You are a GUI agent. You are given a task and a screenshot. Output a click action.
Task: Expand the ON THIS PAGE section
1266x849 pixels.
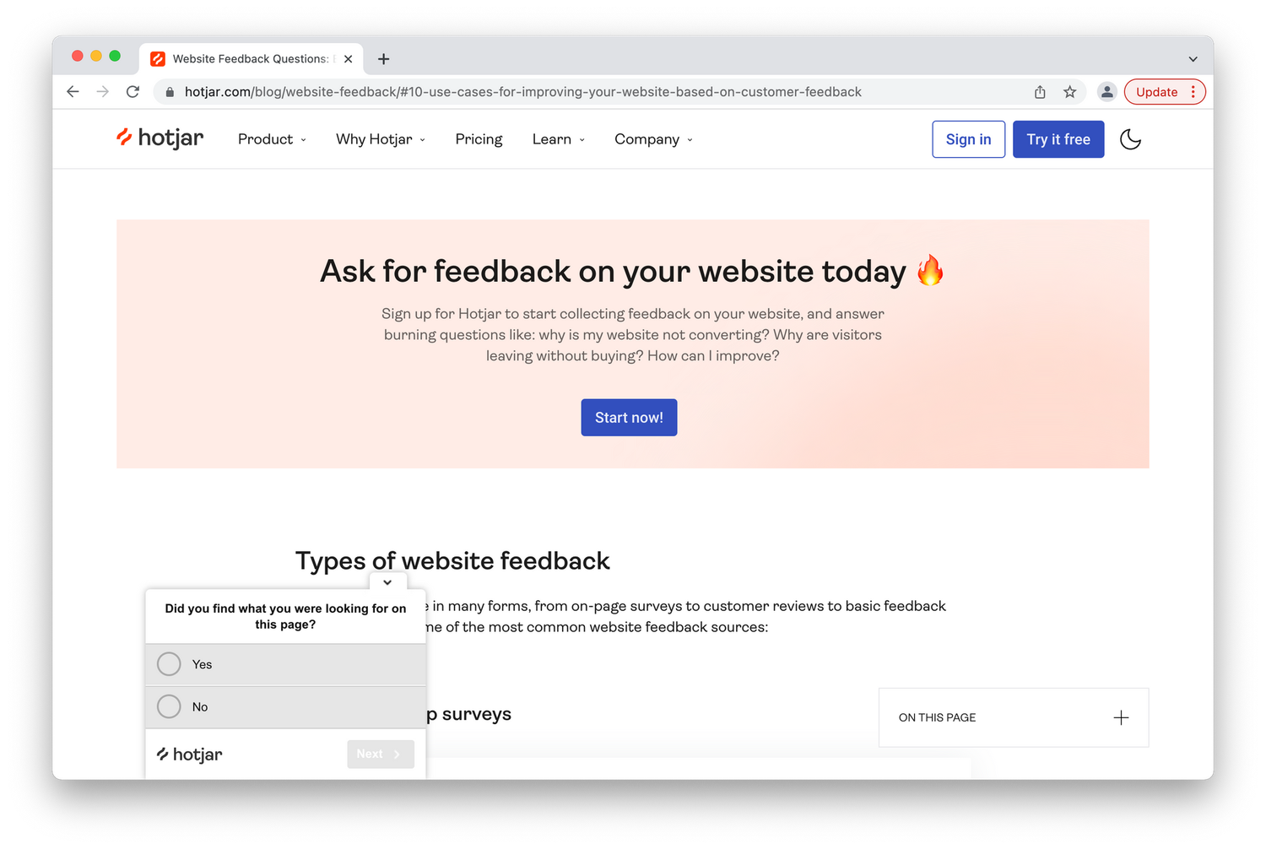coord(1120,717)
